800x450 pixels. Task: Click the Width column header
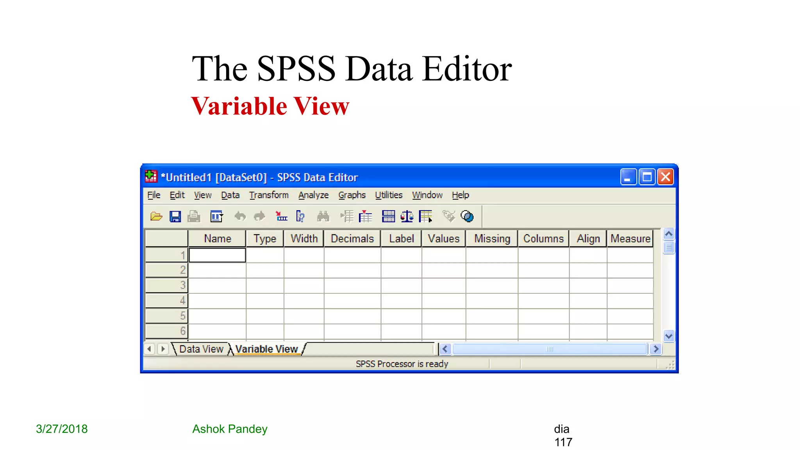[x=304, y=239]
